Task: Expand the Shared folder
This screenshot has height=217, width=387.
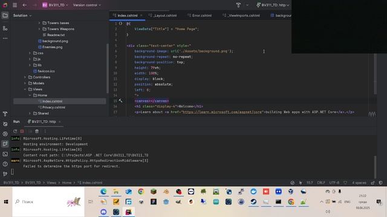Action: [30, 113]
